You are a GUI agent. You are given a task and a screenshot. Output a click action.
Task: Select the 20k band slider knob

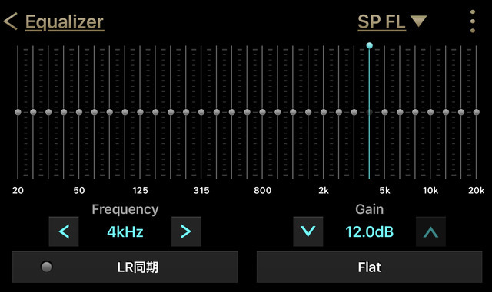pyautogui.click(x=477, y=112)
